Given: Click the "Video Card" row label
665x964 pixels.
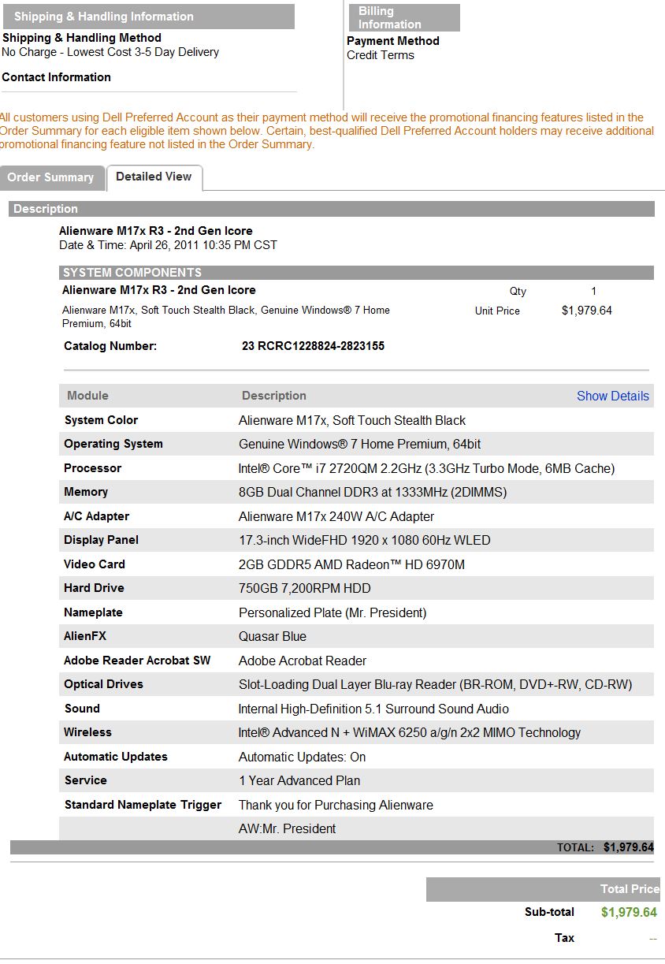Looking at the screenshot, I should [95, 564].
